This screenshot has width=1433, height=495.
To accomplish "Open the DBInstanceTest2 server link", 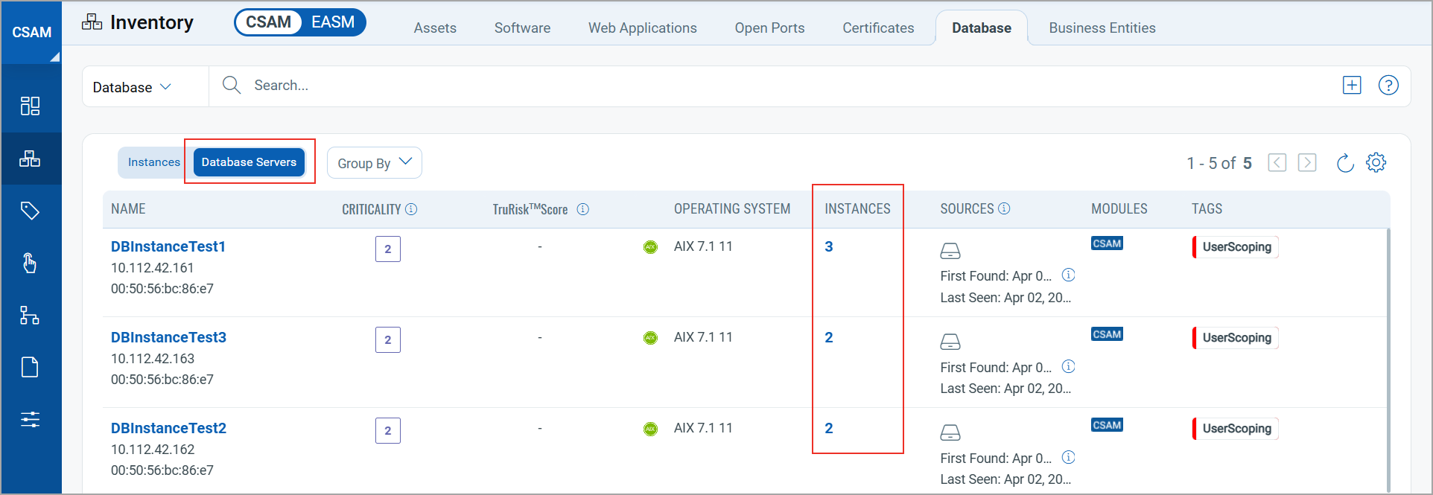I will tap(168, 428).
